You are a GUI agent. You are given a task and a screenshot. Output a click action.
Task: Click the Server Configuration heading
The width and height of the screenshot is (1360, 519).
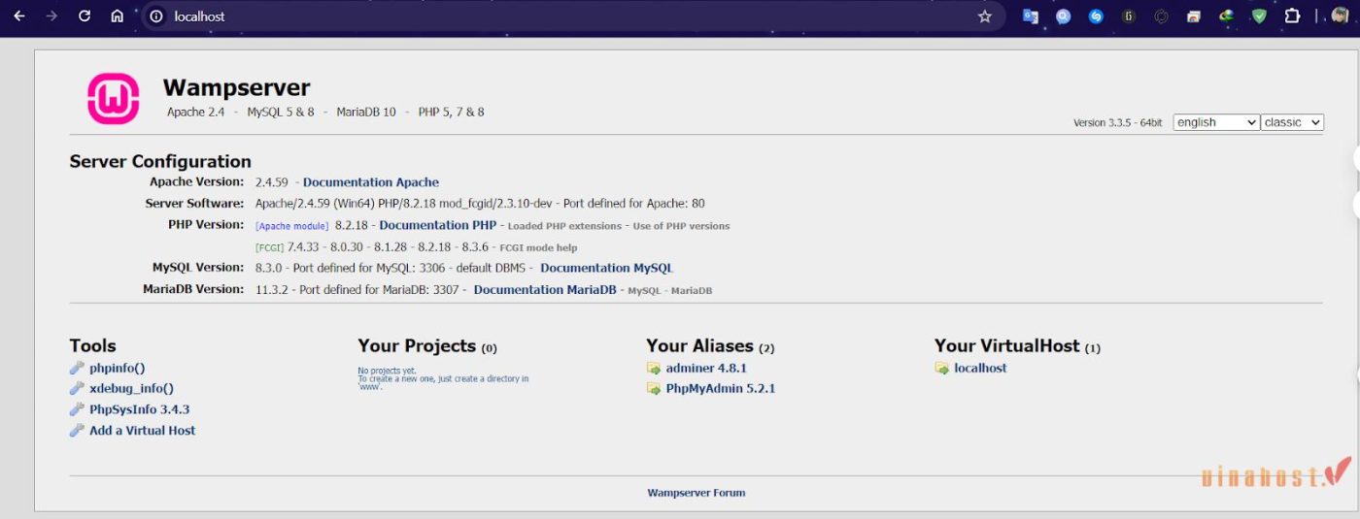[160, 161]
